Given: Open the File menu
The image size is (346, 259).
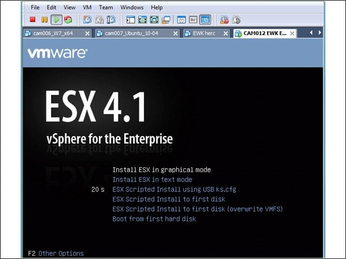Looking at the screenshot, I should [x=35, y=7].
